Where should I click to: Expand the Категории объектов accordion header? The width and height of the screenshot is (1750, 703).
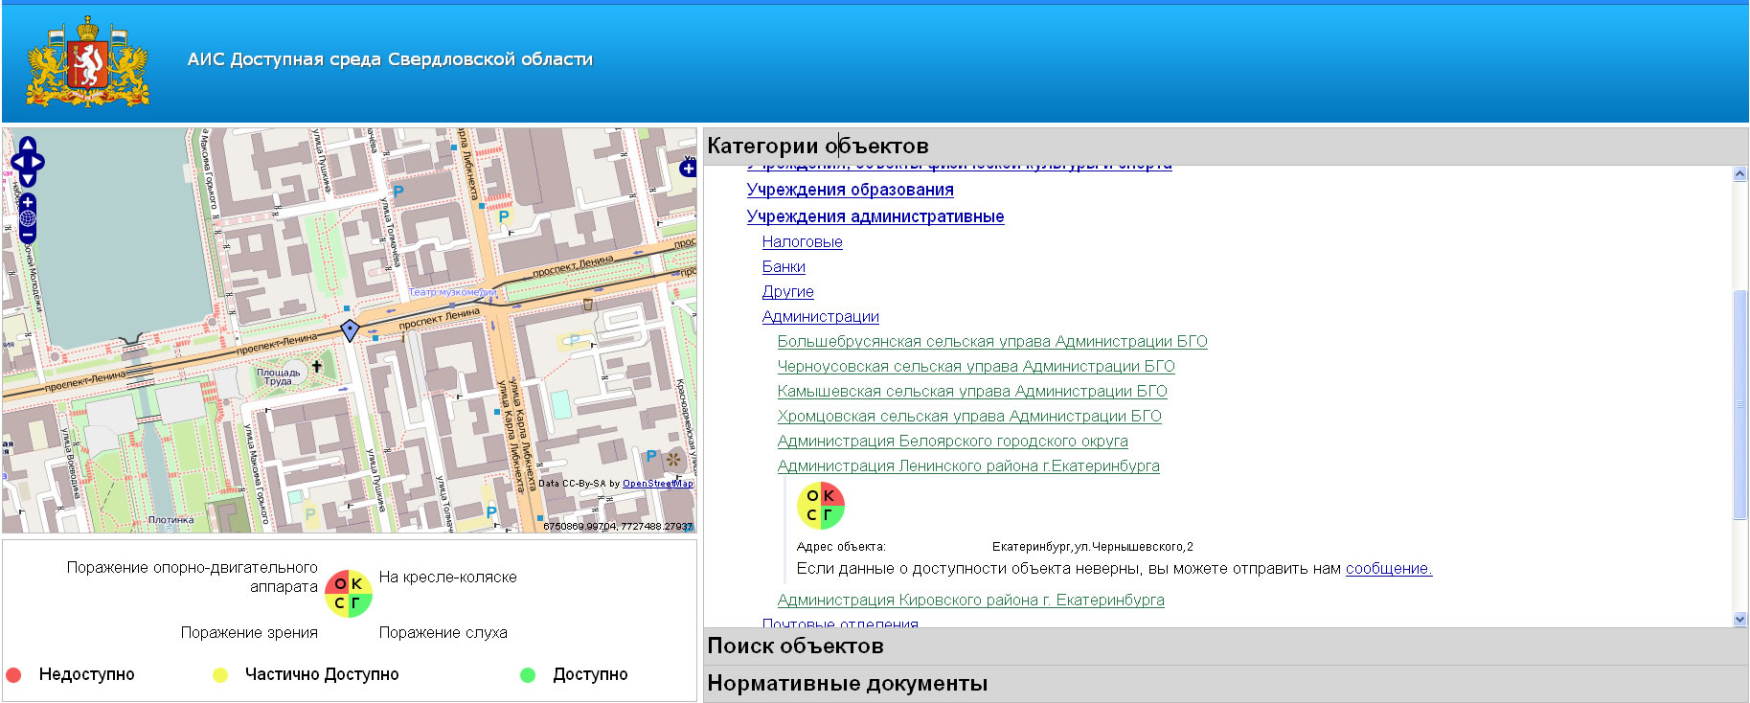click(x=1225, y=146)
